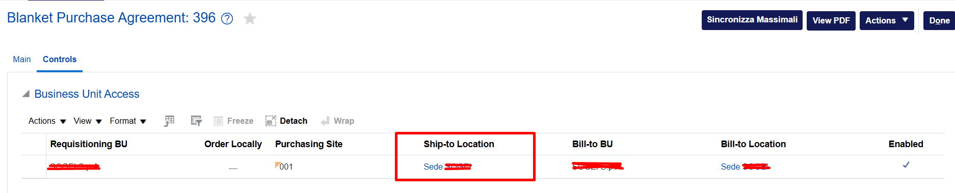Switch to the Main tab
Viewport: 955px width, 193px height.
click(22, 59)
